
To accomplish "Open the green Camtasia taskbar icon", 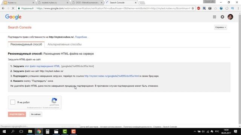I will (65, 132).
